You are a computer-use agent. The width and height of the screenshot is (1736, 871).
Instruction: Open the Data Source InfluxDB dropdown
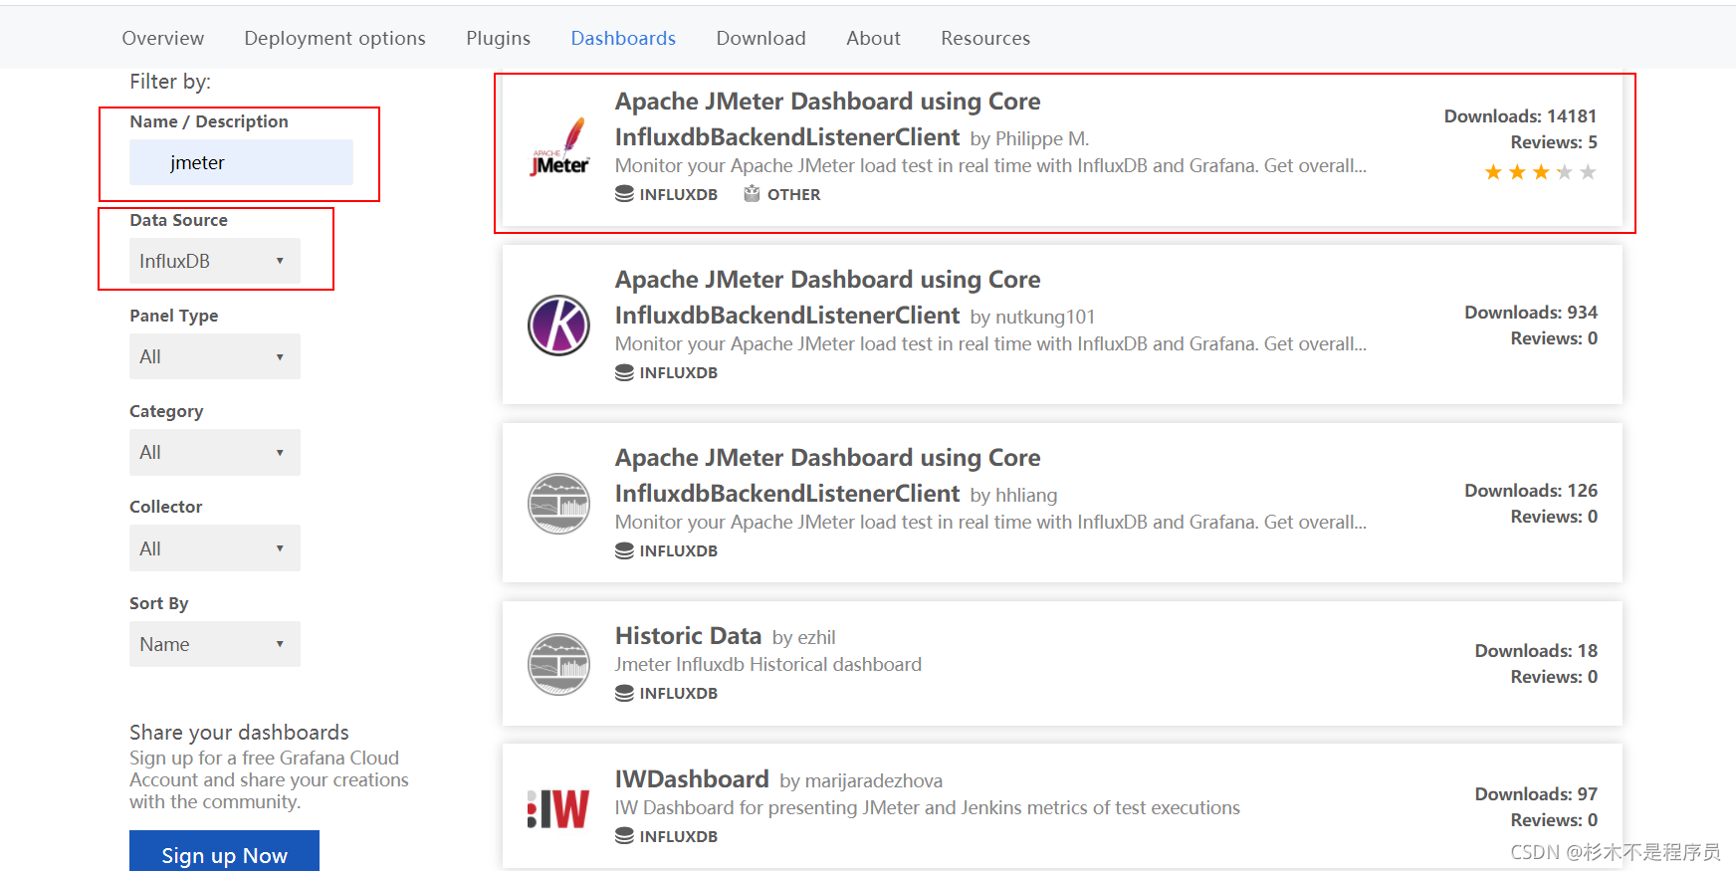click(215, 261)
